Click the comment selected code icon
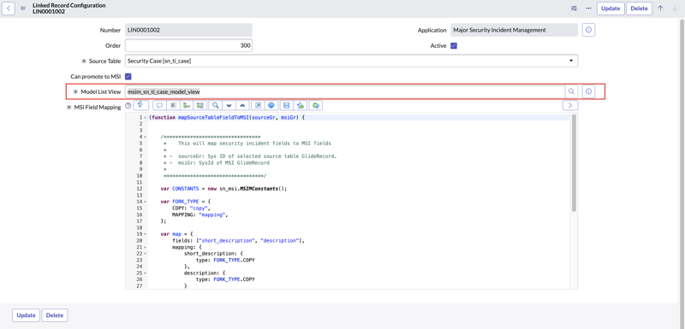Screen dimensions: 685x329 coord(159,105)
